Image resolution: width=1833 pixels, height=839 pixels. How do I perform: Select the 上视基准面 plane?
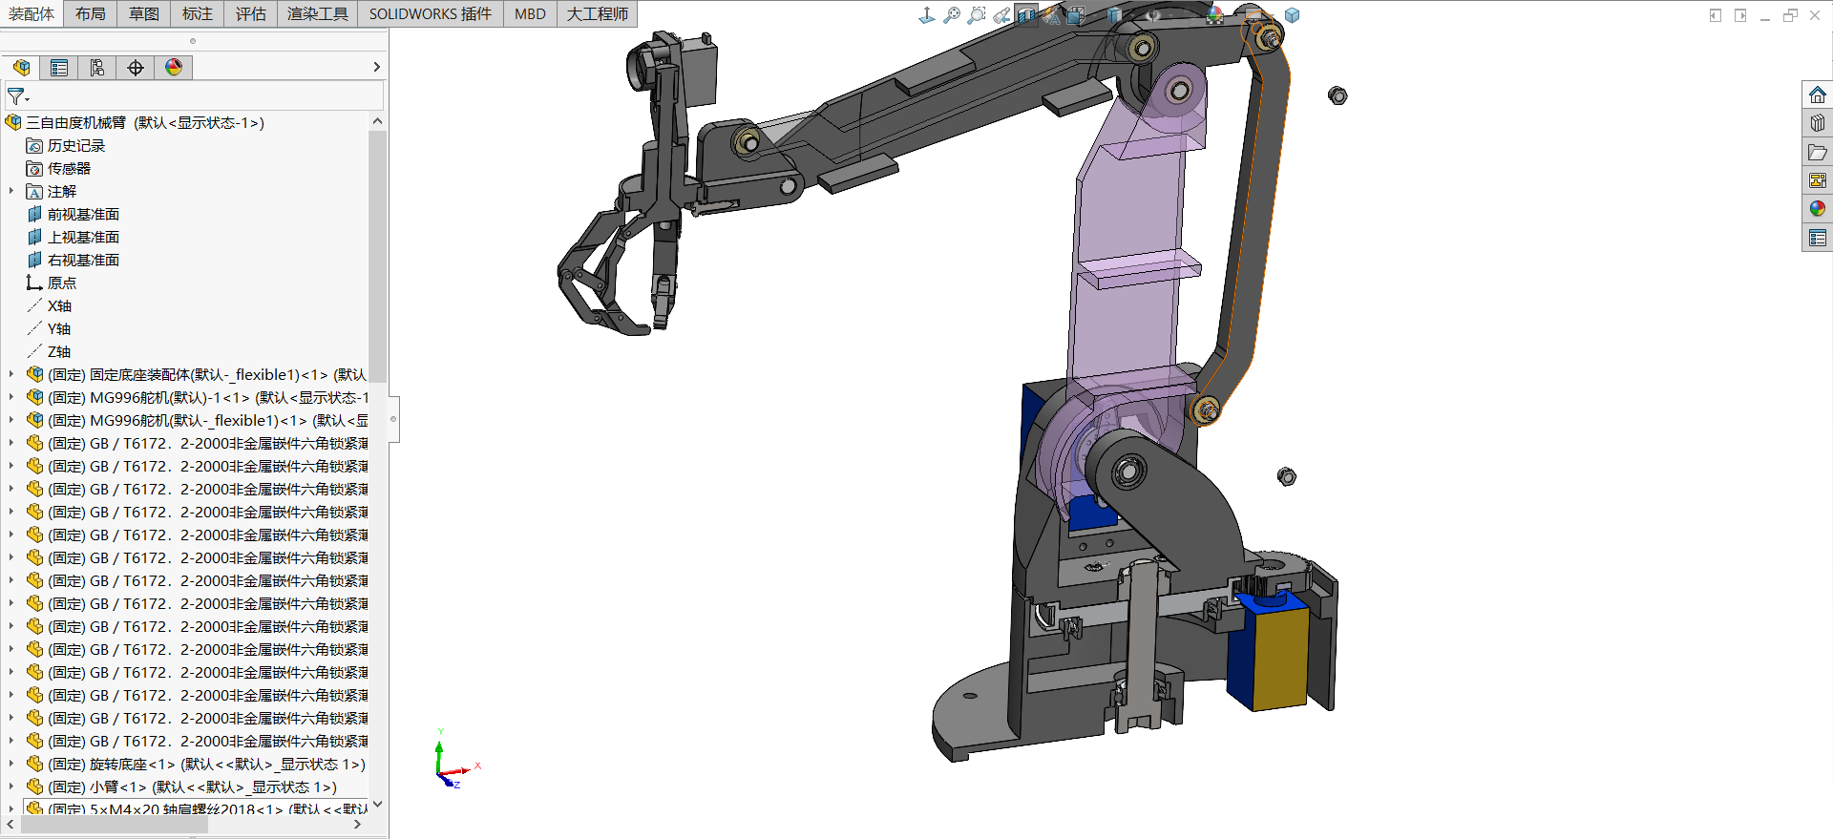(73, 237)
